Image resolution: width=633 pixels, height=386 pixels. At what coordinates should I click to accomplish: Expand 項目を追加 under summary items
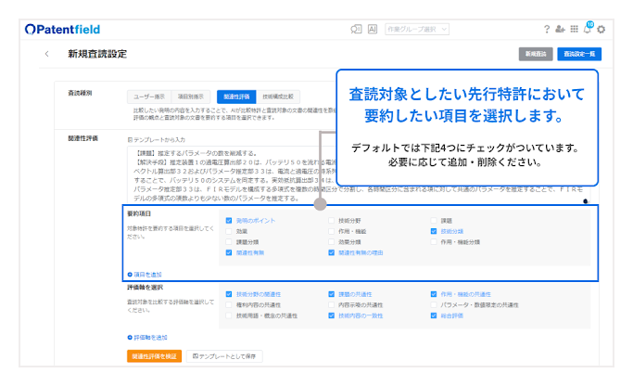point(146,275)
